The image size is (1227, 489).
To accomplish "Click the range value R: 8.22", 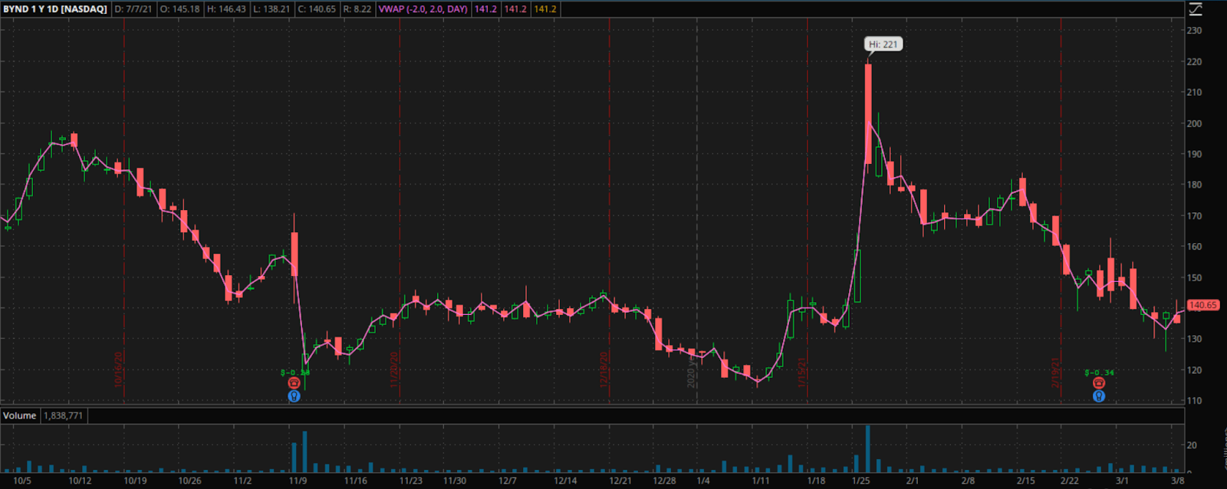I will click(x=357, y=9).
